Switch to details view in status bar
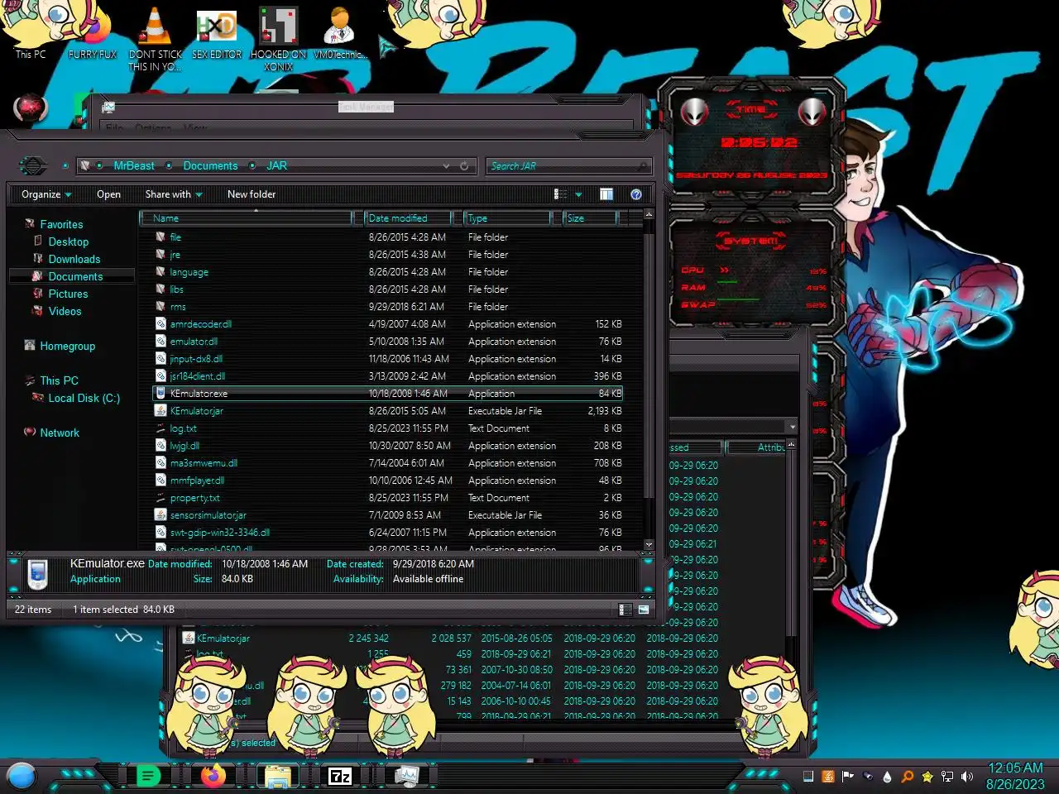Screen dimensions: 1059x794 (625, 610)
